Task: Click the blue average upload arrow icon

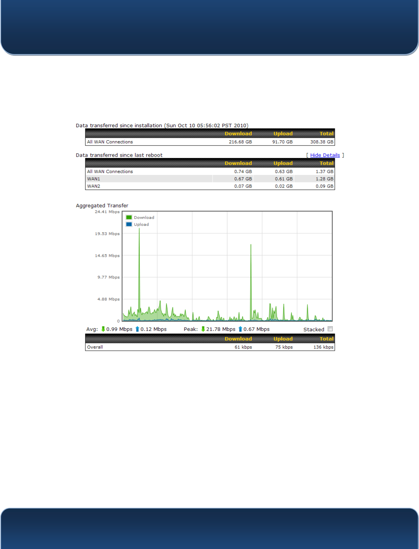Action: (x=137, y=329)
